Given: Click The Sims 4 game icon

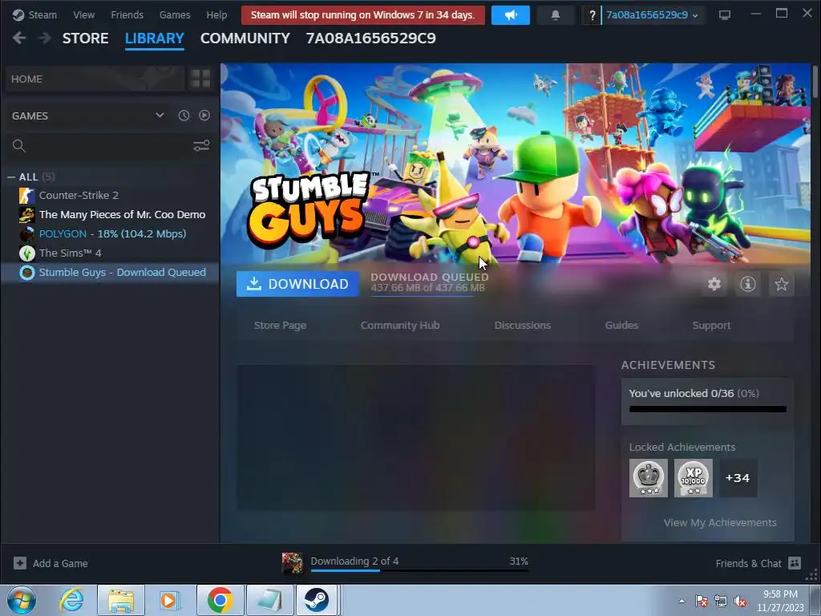Looking at the screenshot, I should click(27, 253).
